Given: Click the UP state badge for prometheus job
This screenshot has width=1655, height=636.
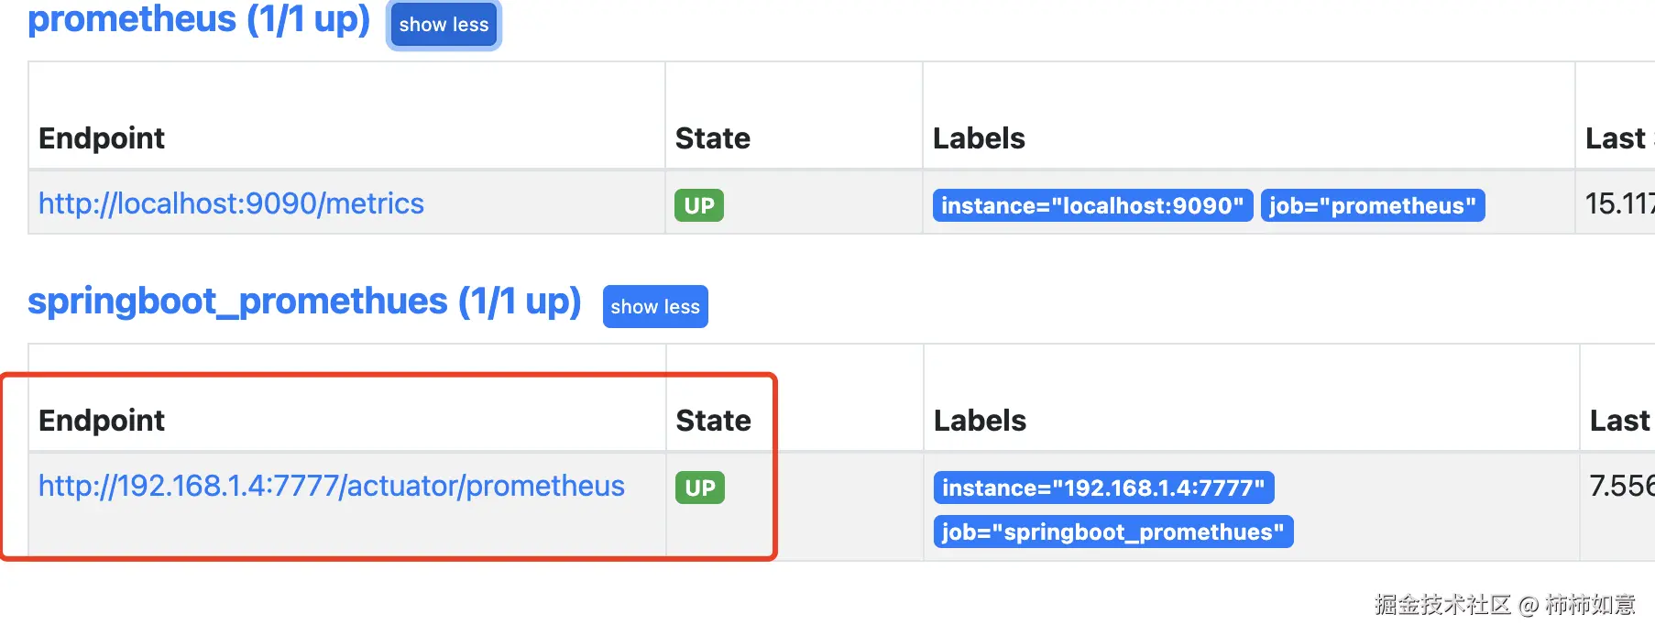Looking at the screenshot, I should [x=698, y=204].
